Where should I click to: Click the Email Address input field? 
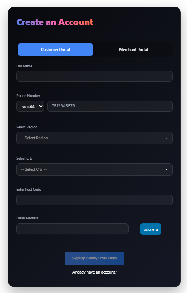click(73, 229)
